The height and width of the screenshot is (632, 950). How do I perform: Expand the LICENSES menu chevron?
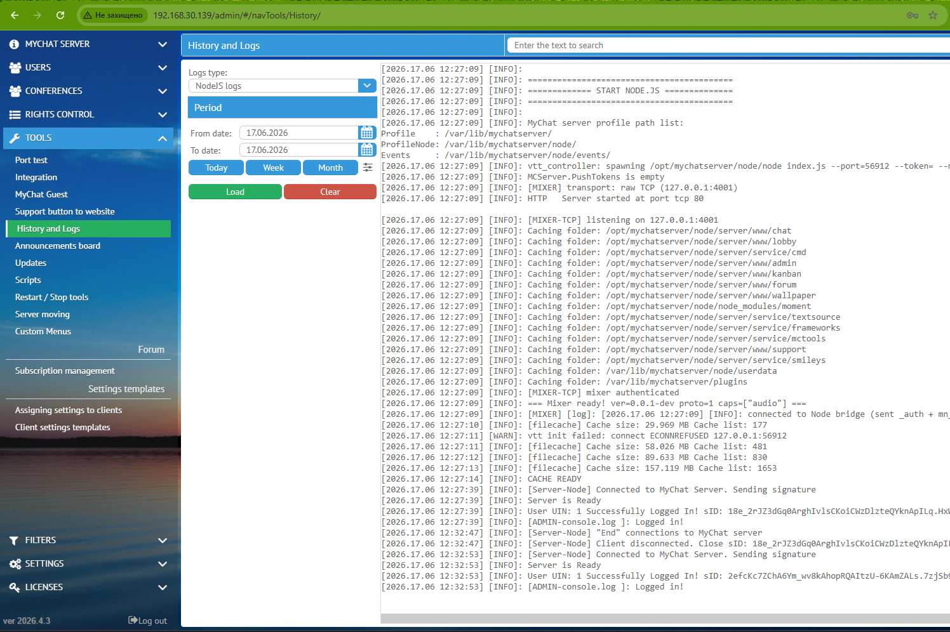(163, 588)
